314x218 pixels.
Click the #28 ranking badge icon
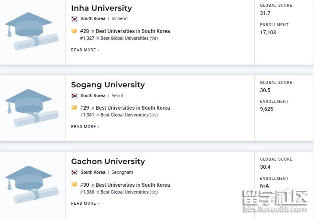pyautogui.click(x=74, y=31)
